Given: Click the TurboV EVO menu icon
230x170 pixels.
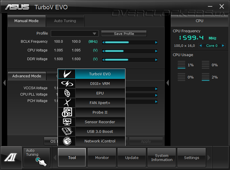Looking at the screenshot, I should (x=67, y=74).
